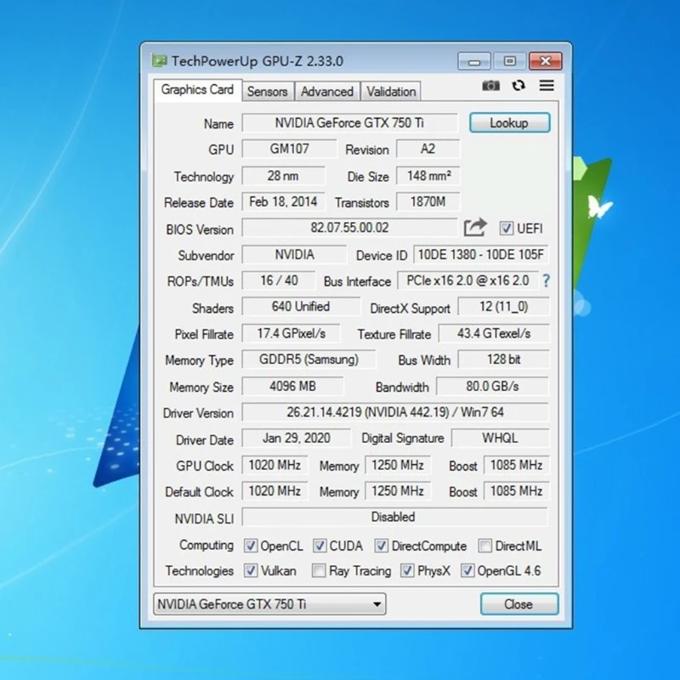Switch to the Sensors tab
Screen dimensions: 680x680
pos(267,92)
